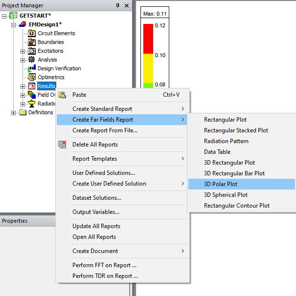Choose 3D Rectangular Bar Plot

pyautogui.click(x=242, y=173)
